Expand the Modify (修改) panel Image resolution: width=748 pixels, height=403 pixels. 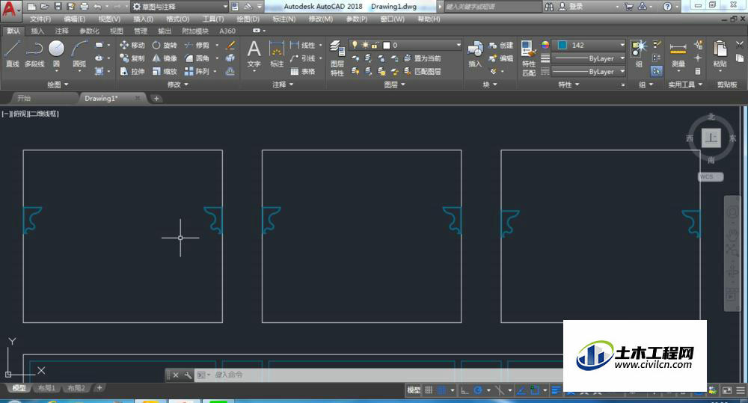pos(177,84)
